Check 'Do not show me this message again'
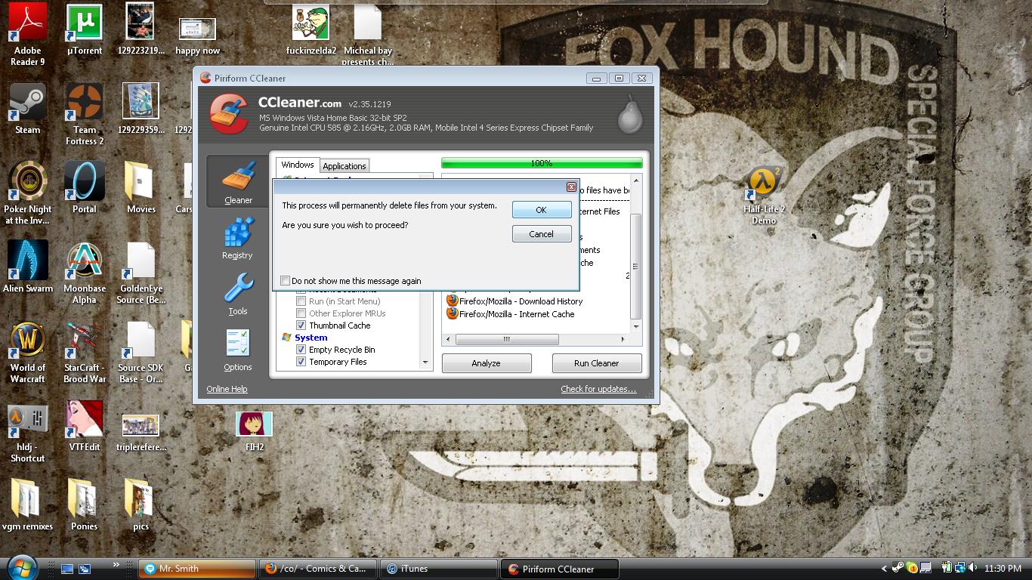The image size is (1032, 580). pos(286,281)
